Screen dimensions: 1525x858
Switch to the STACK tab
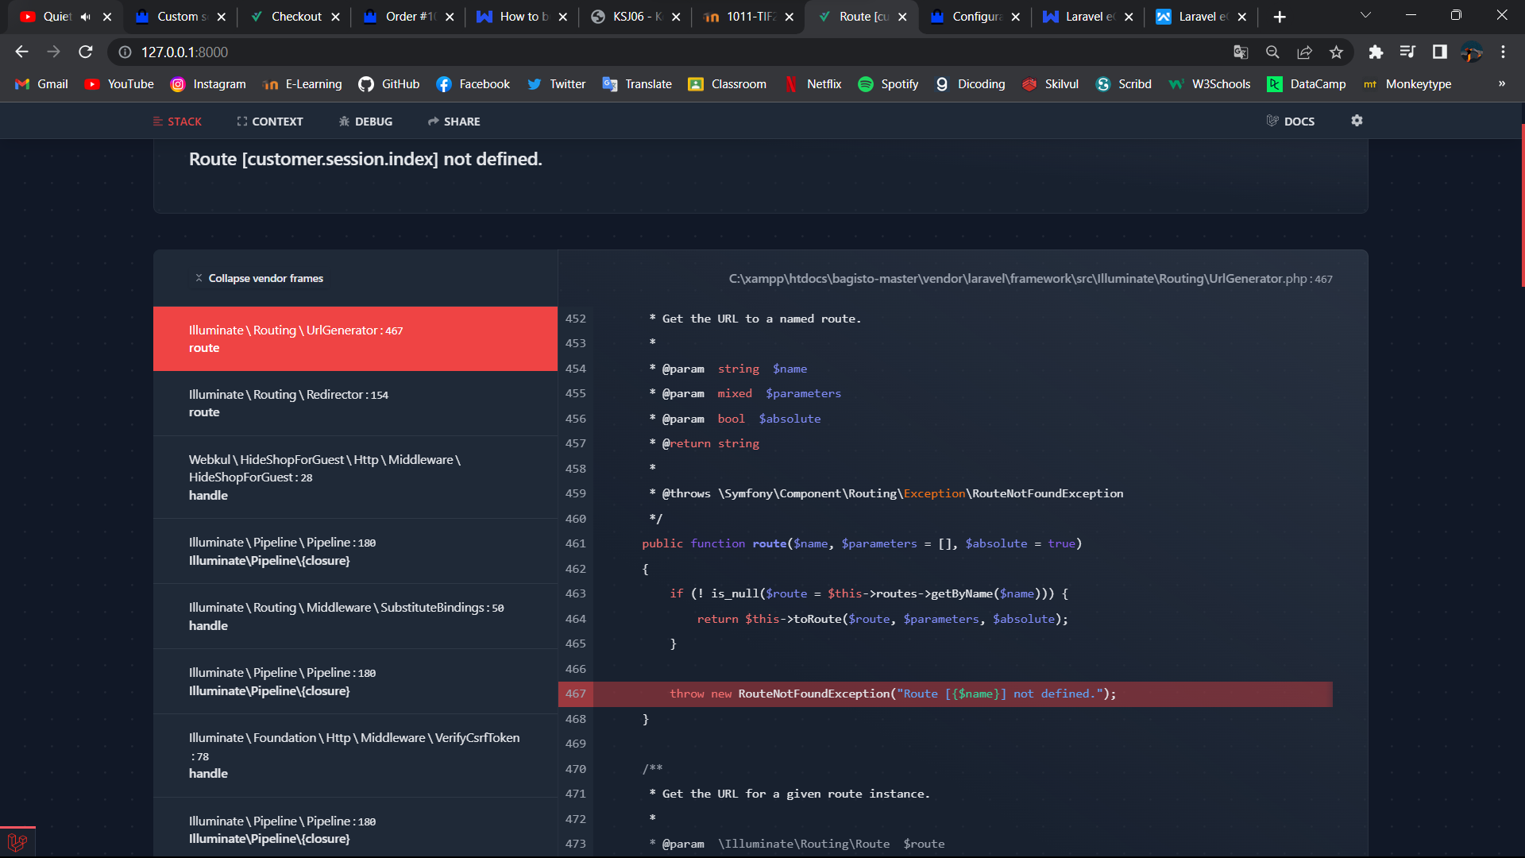[x=177, y=122]
